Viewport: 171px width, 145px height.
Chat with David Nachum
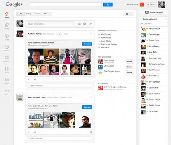click(x=154, y=94)
